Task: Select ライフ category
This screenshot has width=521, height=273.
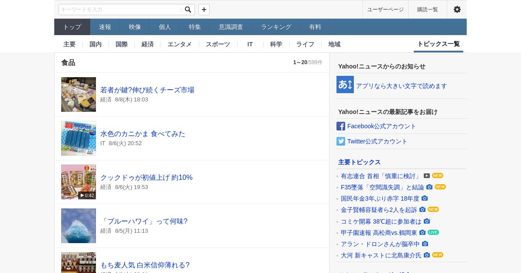Action: point(305,44)
